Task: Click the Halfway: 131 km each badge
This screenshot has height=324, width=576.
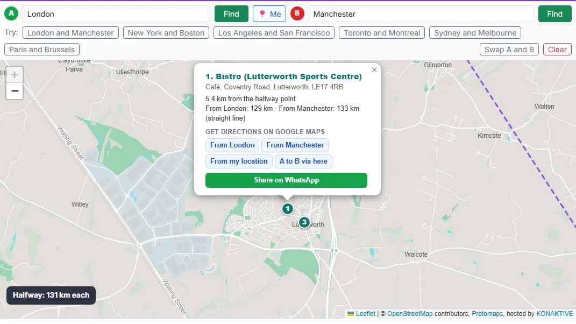Action: point(51,295)
